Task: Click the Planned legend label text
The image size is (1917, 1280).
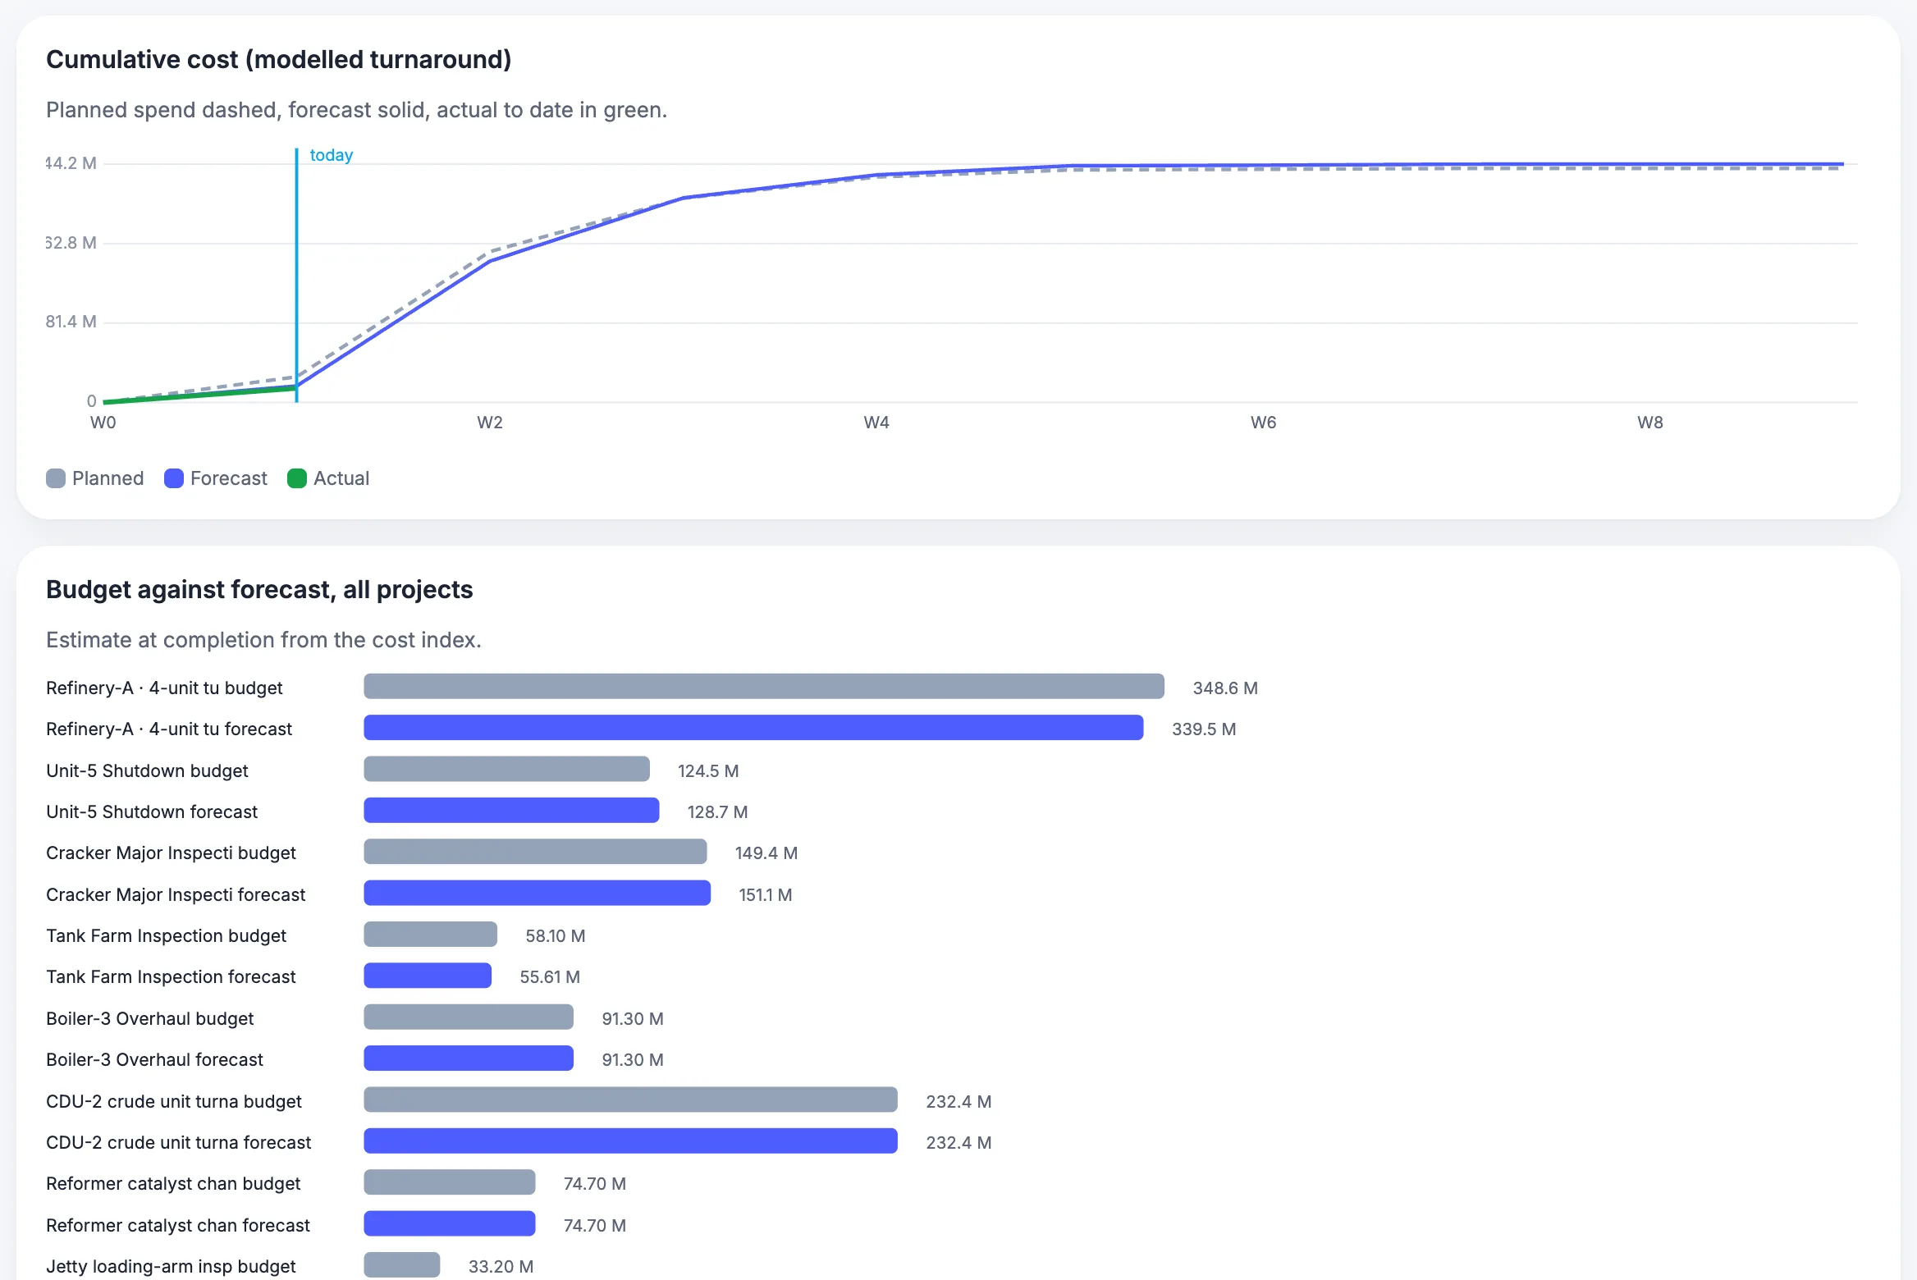Action: [x=108, y=478]
